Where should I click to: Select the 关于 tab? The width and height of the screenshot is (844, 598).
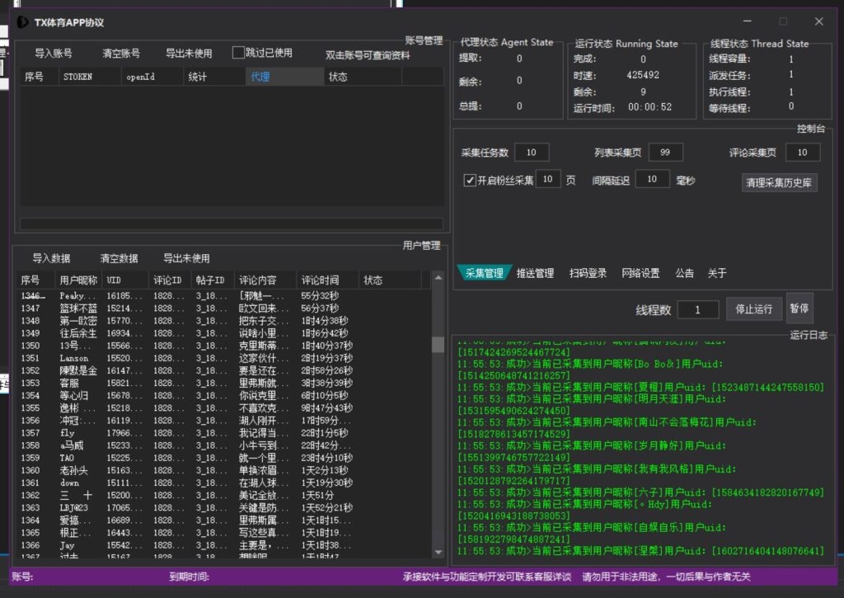click(x=717, y=272)
